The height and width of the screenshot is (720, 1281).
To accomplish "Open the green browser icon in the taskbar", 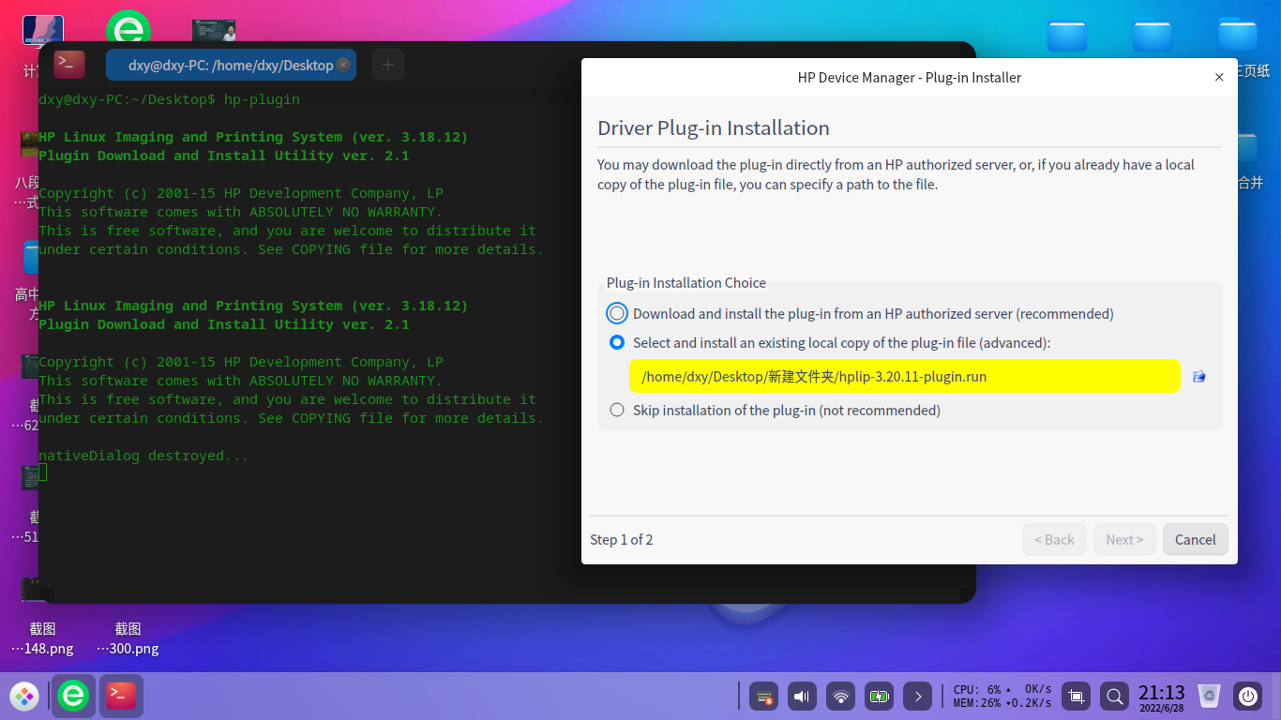I will tap(73, 697).
